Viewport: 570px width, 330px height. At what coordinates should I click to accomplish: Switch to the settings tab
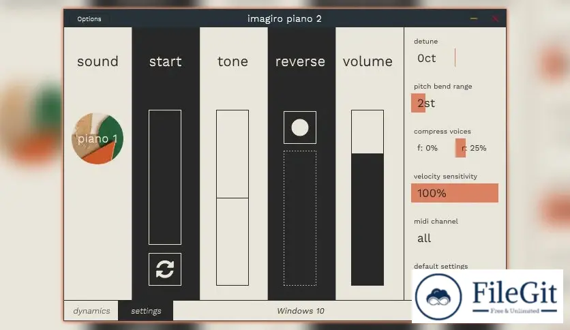point(146,311)
